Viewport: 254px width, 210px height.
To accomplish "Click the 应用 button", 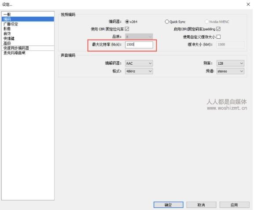I will tap(234, 205).
